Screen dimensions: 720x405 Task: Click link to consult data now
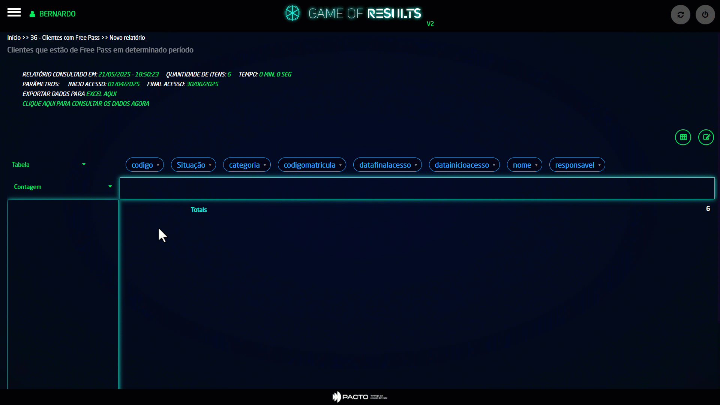[x=85, y=103]
